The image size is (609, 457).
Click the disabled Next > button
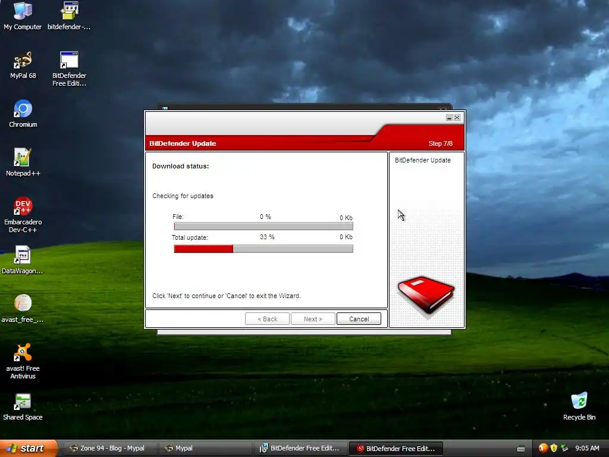point(313,319)
